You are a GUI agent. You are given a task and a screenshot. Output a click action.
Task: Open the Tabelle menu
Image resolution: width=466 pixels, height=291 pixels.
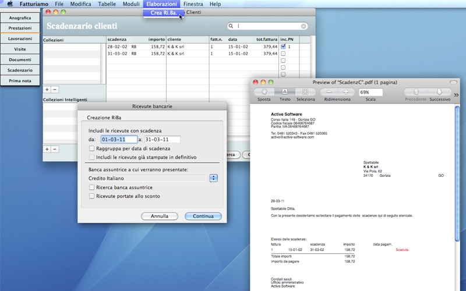click(x=107, y=4)
